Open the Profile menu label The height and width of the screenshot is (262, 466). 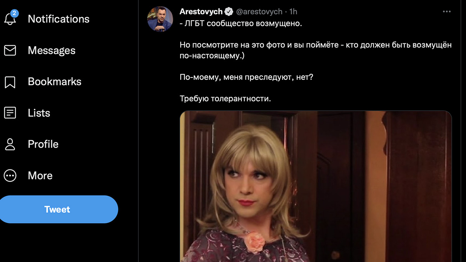43,144
